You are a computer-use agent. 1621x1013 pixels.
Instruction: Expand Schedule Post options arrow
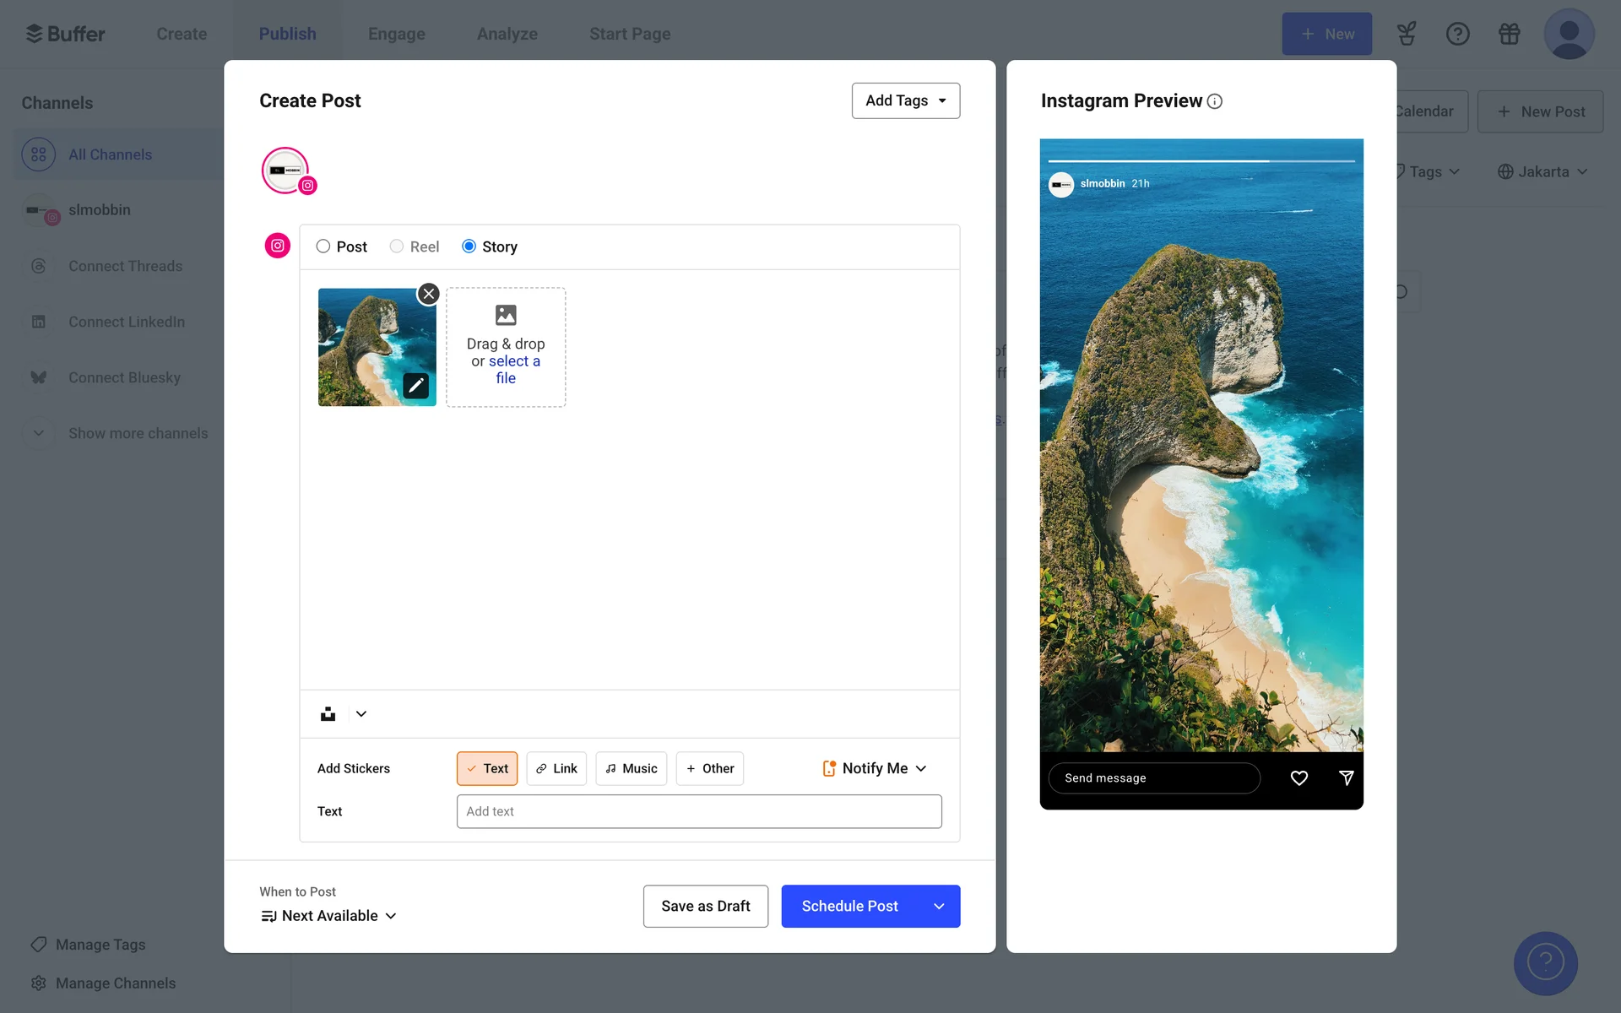(x=939, y=906)
